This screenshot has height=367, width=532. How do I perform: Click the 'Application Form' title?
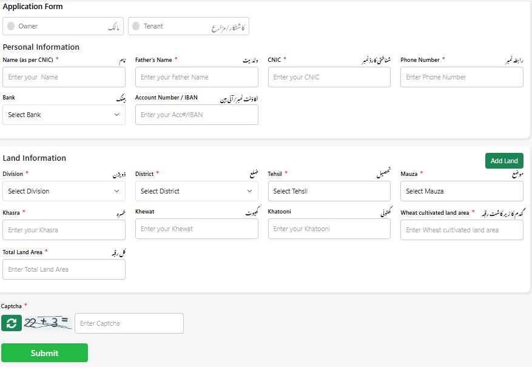pos(33,7)
